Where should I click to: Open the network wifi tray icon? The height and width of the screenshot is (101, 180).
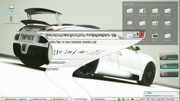click(128, 99)
